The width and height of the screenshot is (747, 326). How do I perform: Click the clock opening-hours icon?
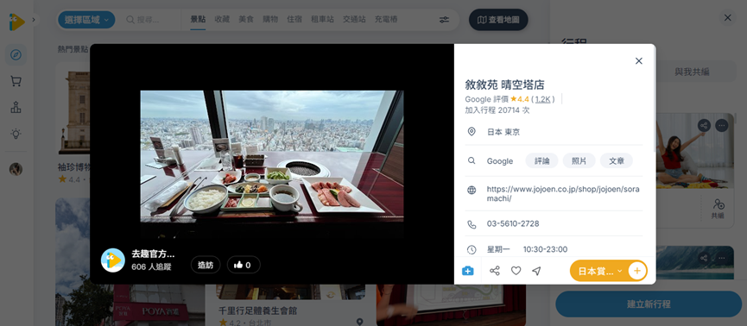tap(472, 249)
